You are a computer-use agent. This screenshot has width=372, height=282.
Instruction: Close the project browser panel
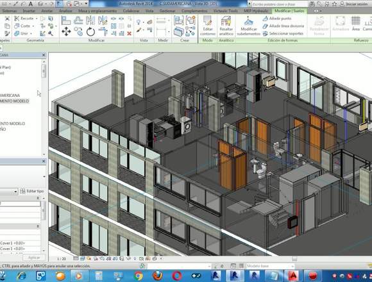tap(44, 55)
